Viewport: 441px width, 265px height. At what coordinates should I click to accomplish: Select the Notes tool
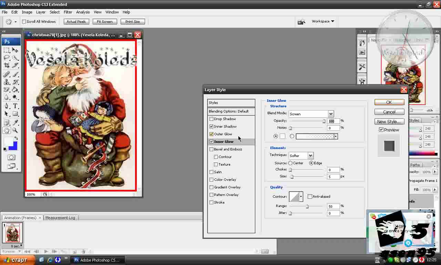(7, 123)
